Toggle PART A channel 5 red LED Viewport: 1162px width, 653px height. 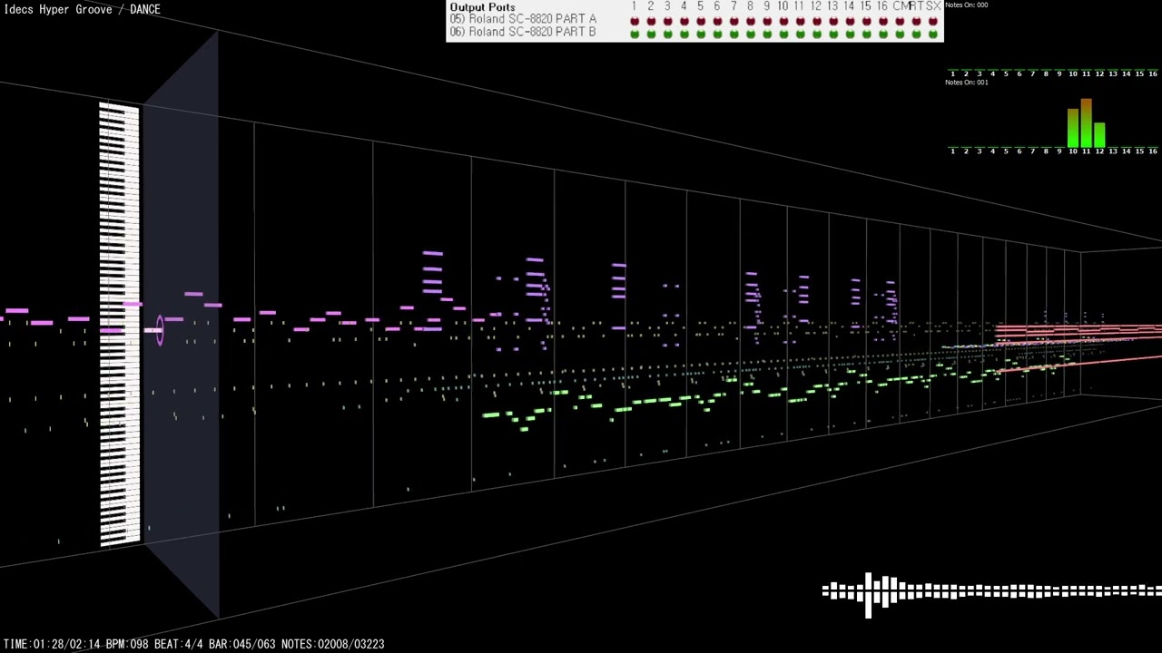pyautogui.click(x=700, y=21)
